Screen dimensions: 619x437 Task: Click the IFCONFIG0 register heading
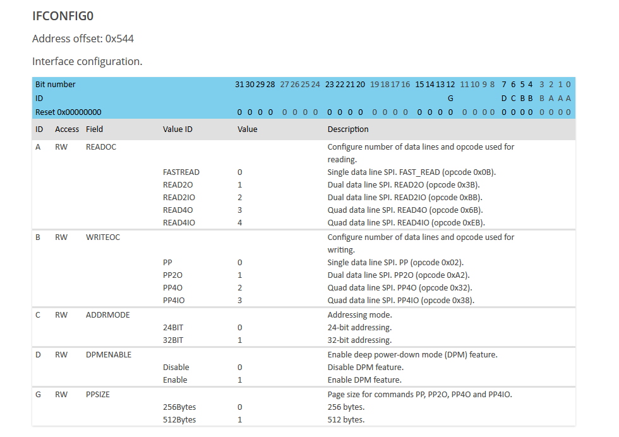point(63,16)
